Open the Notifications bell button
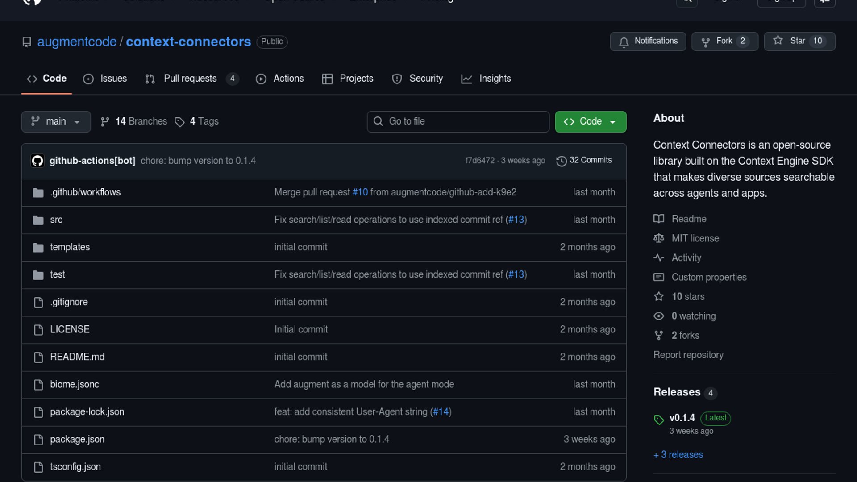Image resolution: width=857 pixels, height=482 pixels. [648, 41]
